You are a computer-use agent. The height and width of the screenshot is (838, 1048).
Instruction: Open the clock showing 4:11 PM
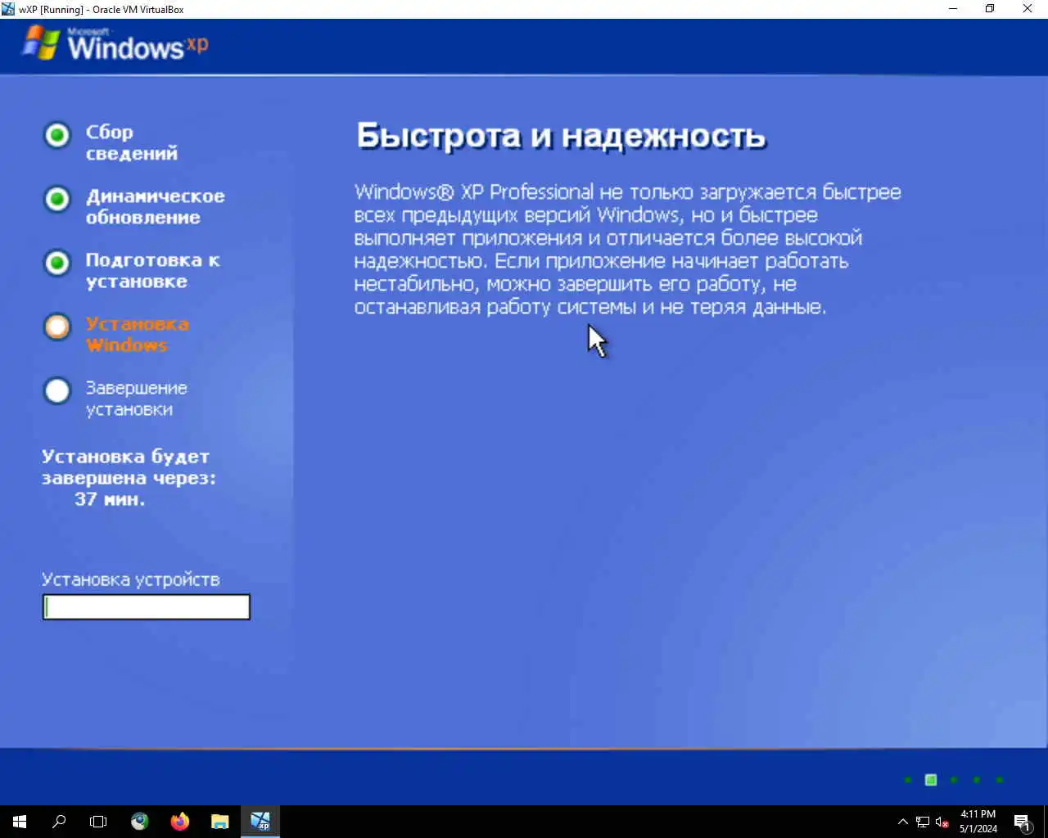[x=978, y=822]
